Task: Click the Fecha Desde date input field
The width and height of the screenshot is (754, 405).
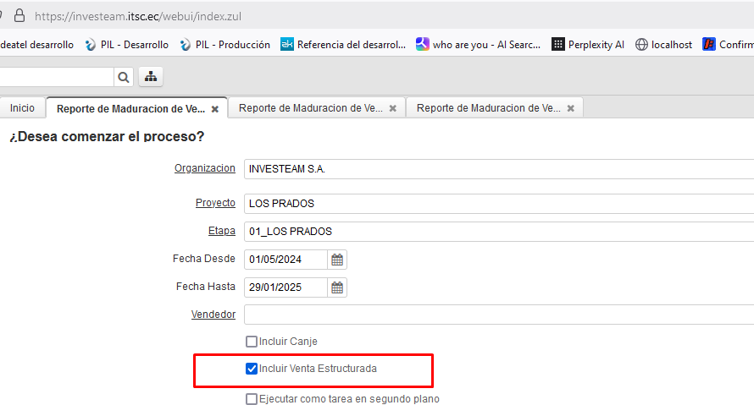Action: pyautogui.click(x=286, y=260)
